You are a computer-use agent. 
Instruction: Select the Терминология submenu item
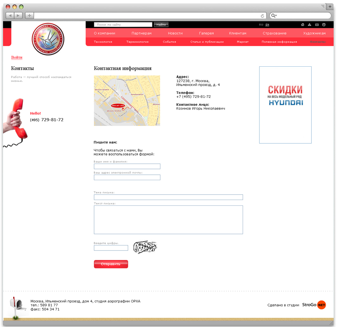pyautogui.click(x=137, y=42)
